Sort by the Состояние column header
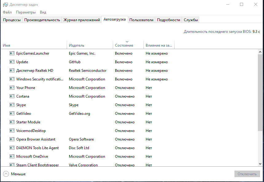 tap(128, 45)
